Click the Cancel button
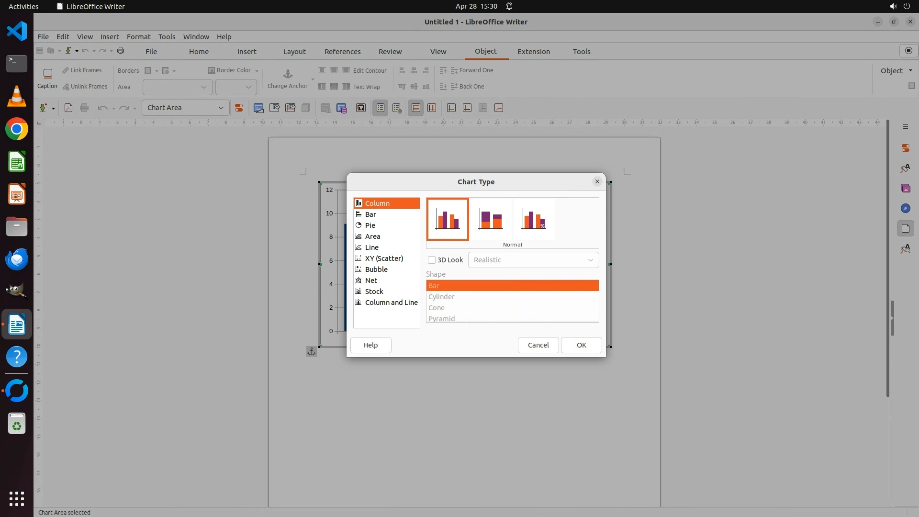Image resolution: width=919 pixels, height=517 pixels. pos(538,345)
